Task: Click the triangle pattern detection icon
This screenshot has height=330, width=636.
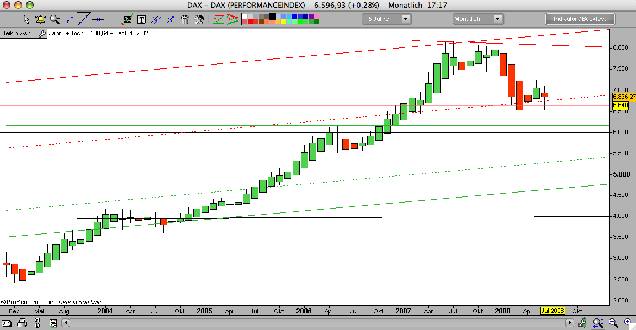Action: click(x=232, y=19)
